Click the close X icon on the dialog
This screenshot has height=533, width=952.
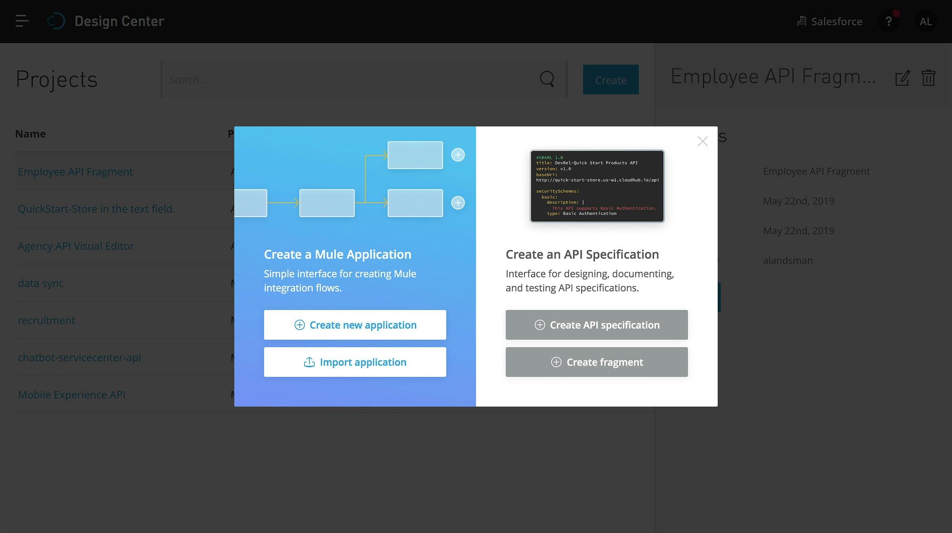703,141
